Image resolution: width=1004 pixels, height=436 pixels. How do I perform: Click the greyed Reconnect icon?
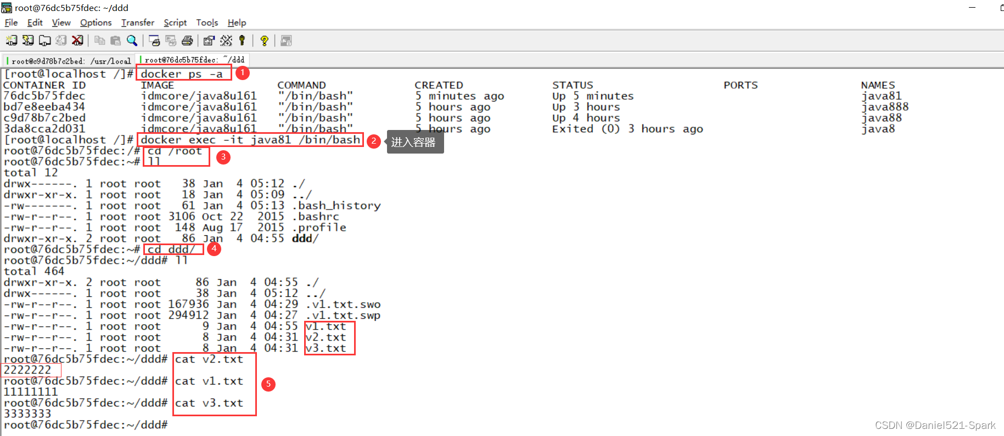[x=61, y=41]
